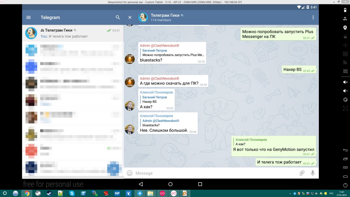This screenshot has height=197, width=350.
Task: Select message 'И телега тож работает'
Action: [286, 162]
